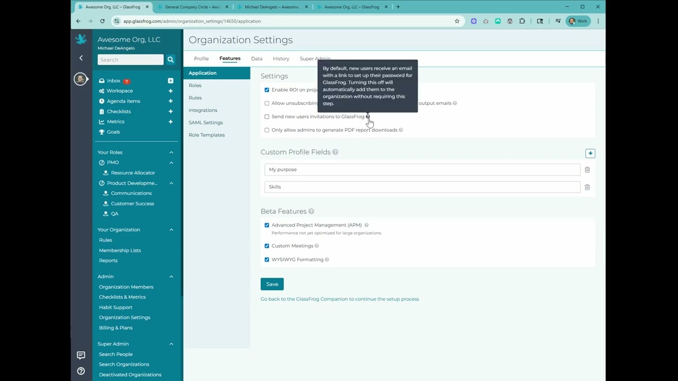This screenshot has width=678, height=381.
Task: Open Inbox in the sidebar
Action: point(113,81)
